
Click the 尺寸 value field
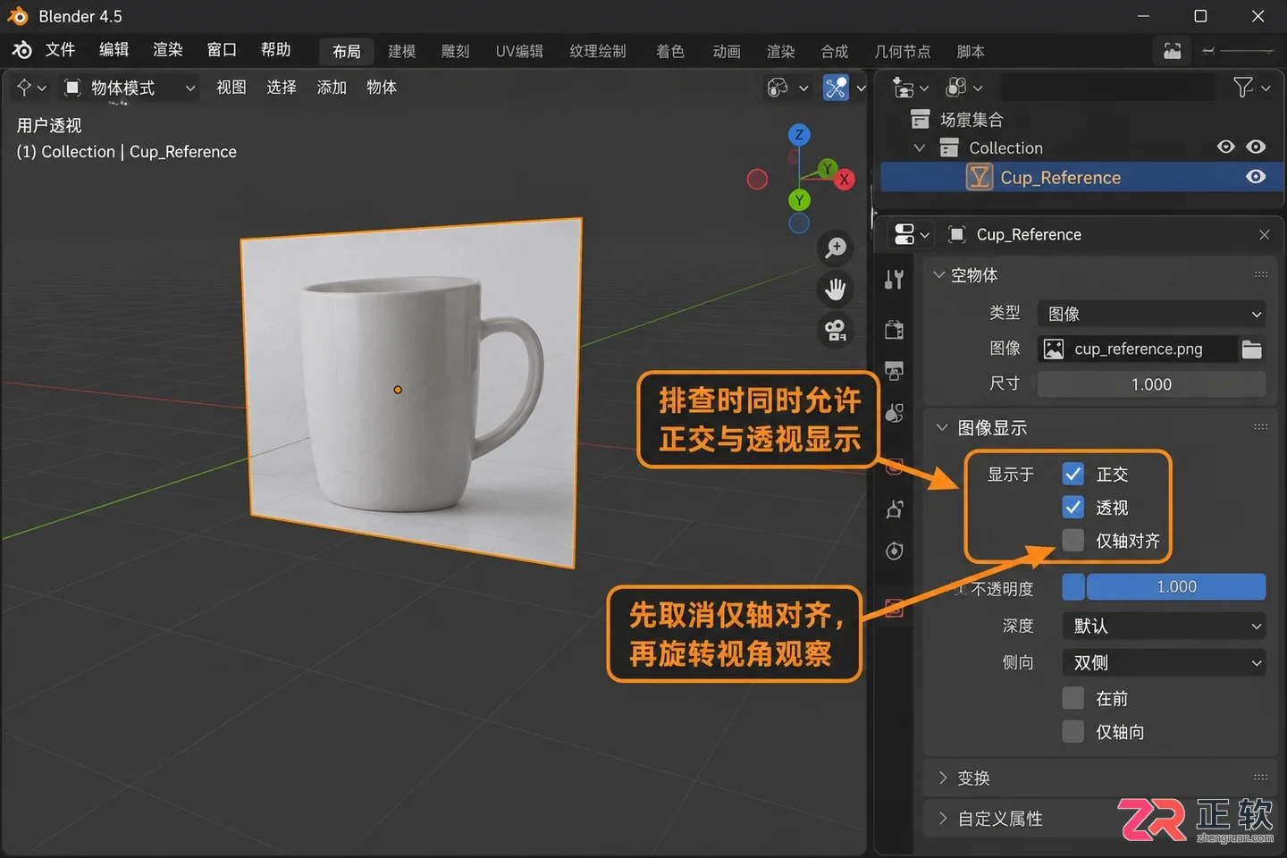pyautogui.click(x=1151, y=384)
